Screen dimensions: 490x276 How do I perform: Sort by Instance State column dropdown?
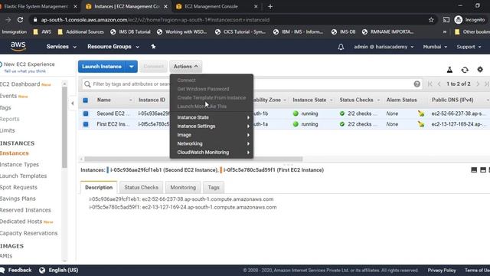pyautogui.click(x=332, y=100)
